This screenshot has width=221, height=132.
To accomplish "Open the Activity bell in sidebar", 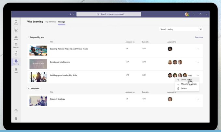I will click(x=16, y=22).
